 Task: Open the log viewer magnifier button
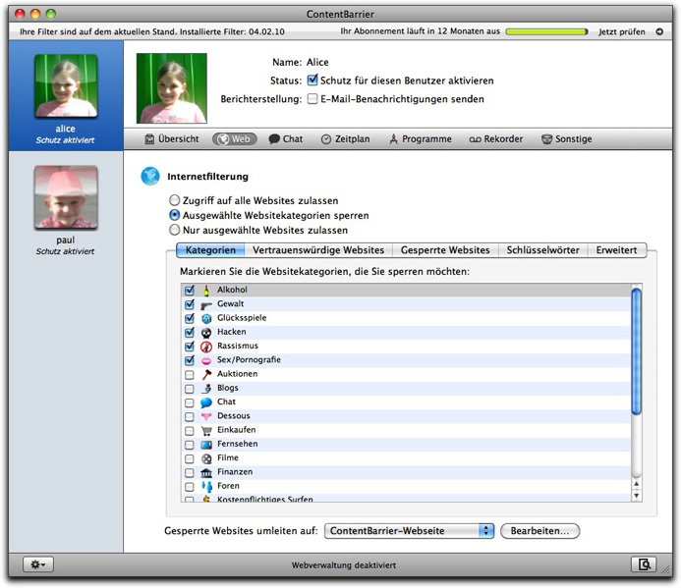(x=644, y=564)
